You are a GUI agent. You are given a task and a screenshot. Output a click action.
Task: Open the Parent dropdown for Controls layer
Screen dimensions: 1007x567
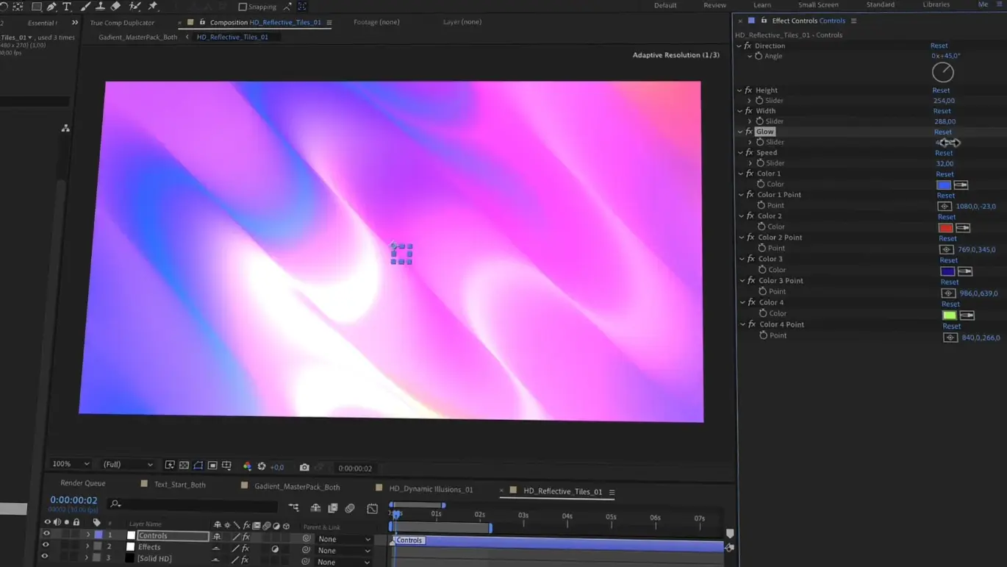click(x=343, y=539)
